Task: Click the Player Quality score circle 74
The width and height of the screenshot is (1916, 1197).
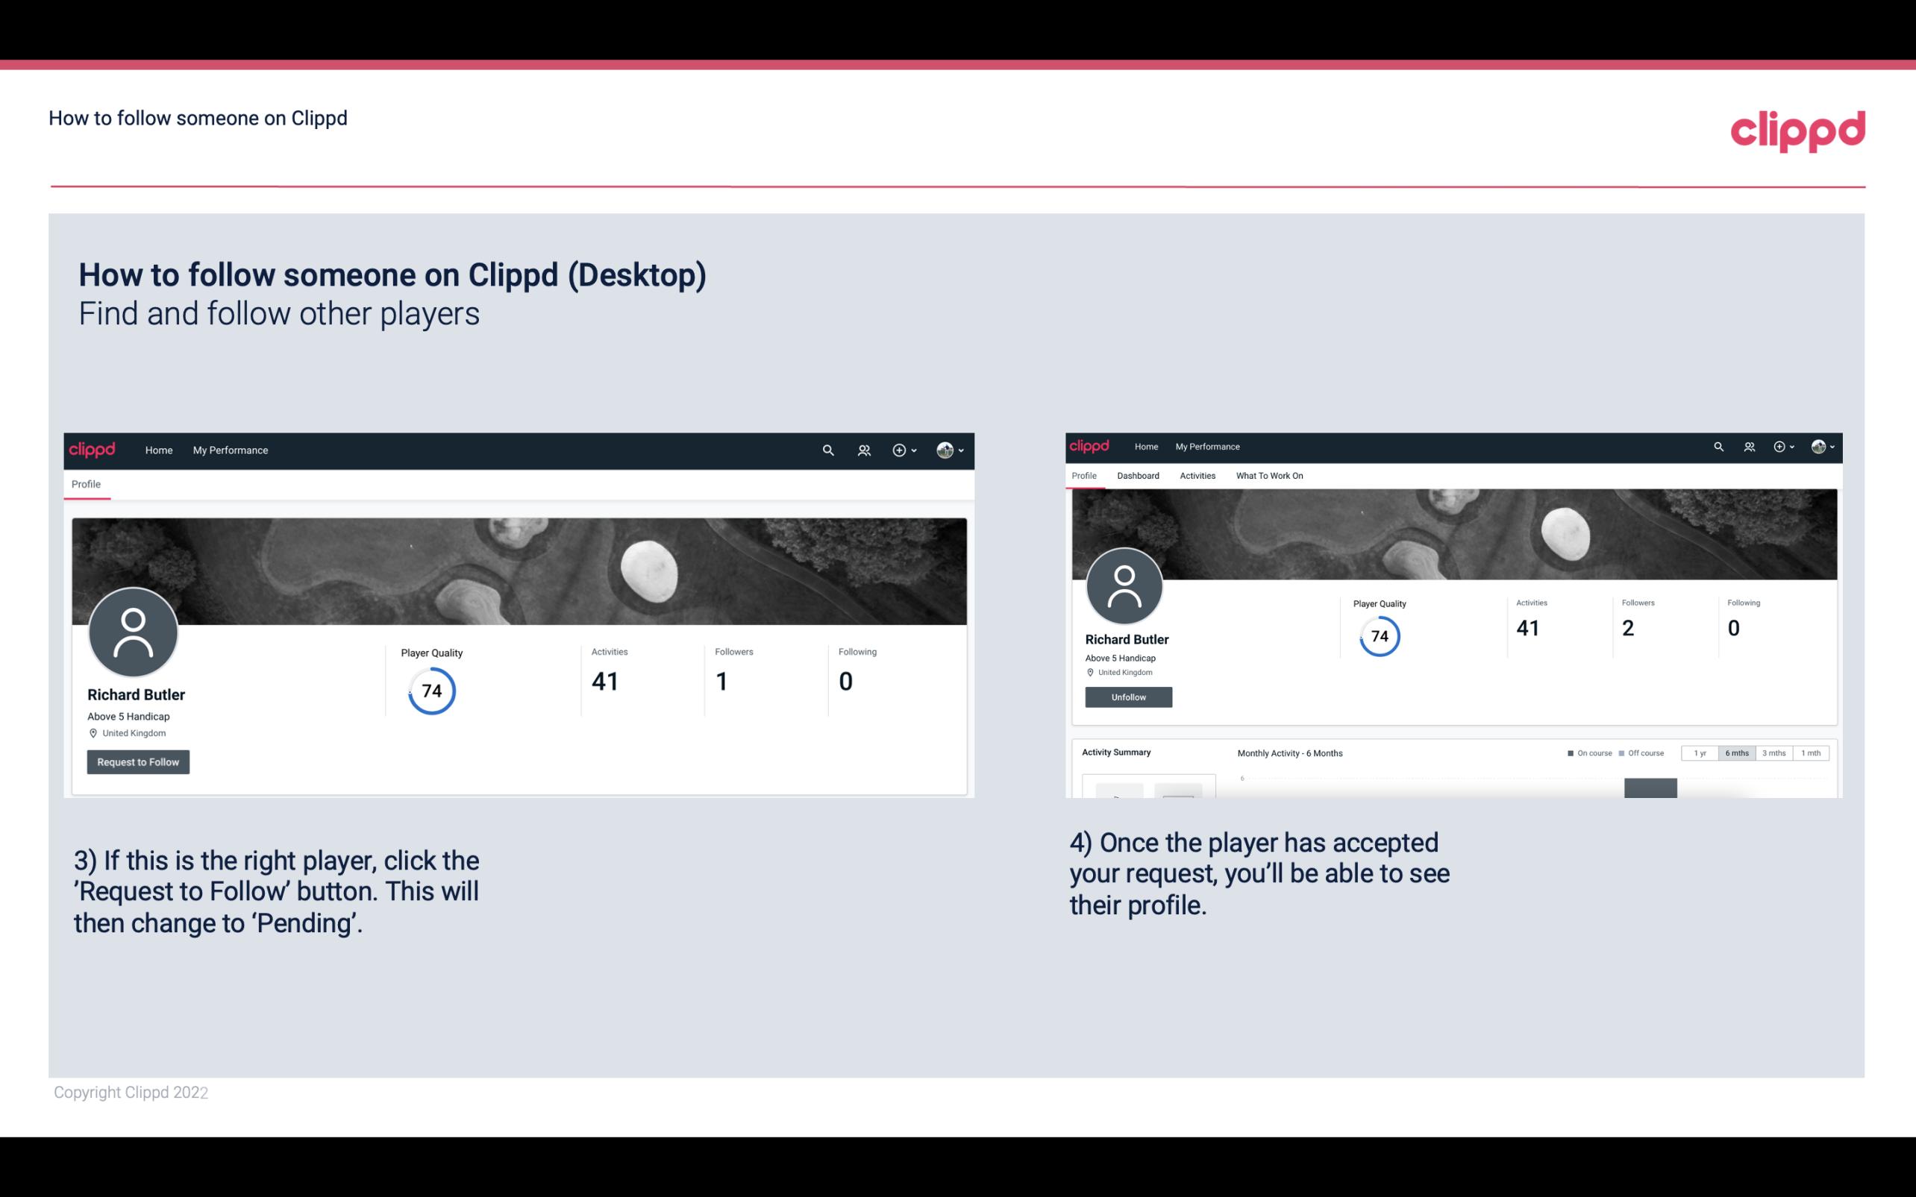Action: pos(431,690)
